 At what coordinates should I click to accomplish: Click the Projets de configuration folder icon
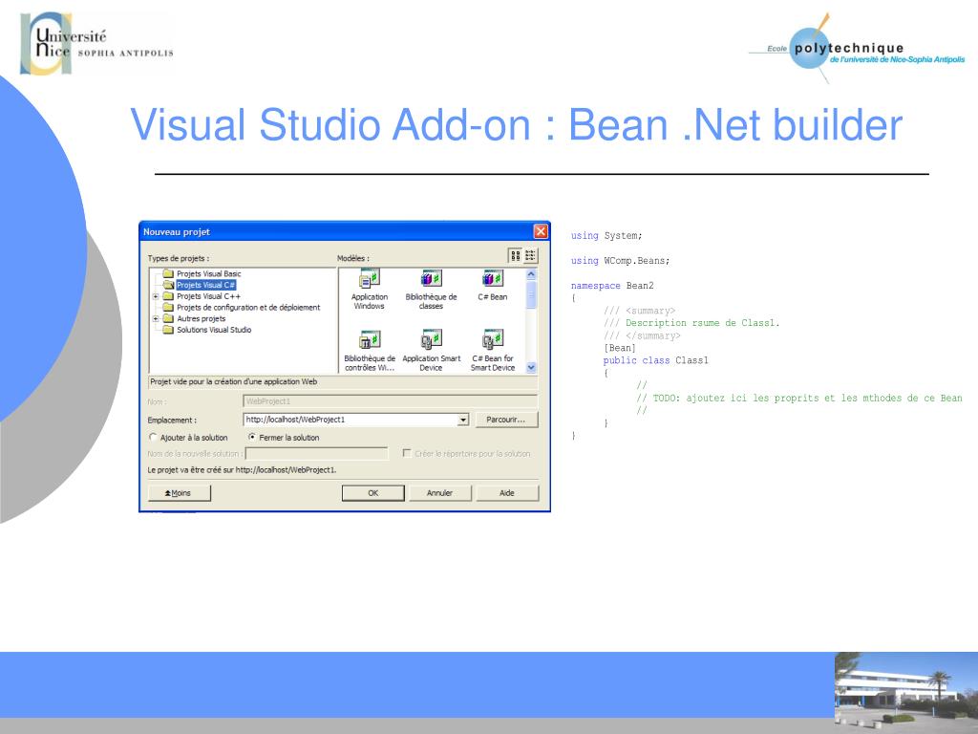click(168, 307)
